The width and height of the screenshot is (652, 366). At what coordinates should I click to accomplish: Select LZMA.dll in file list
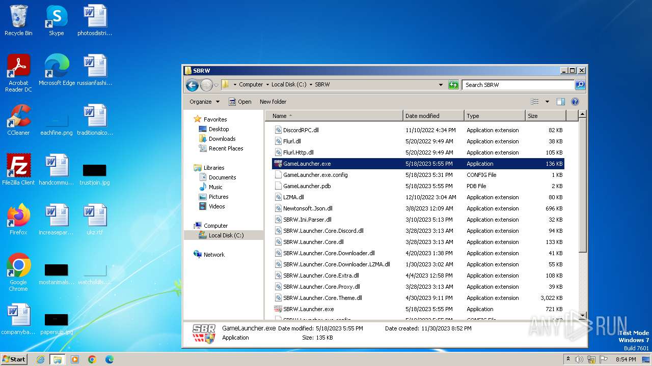coord(418,197)
